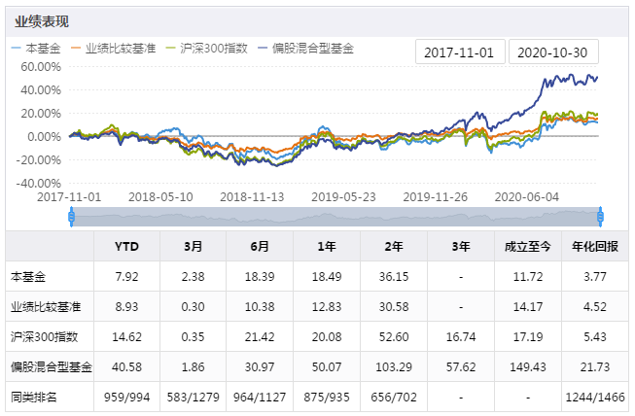
Task: Click x-axis date label 2018-05-10
Action: pos(160,197)
